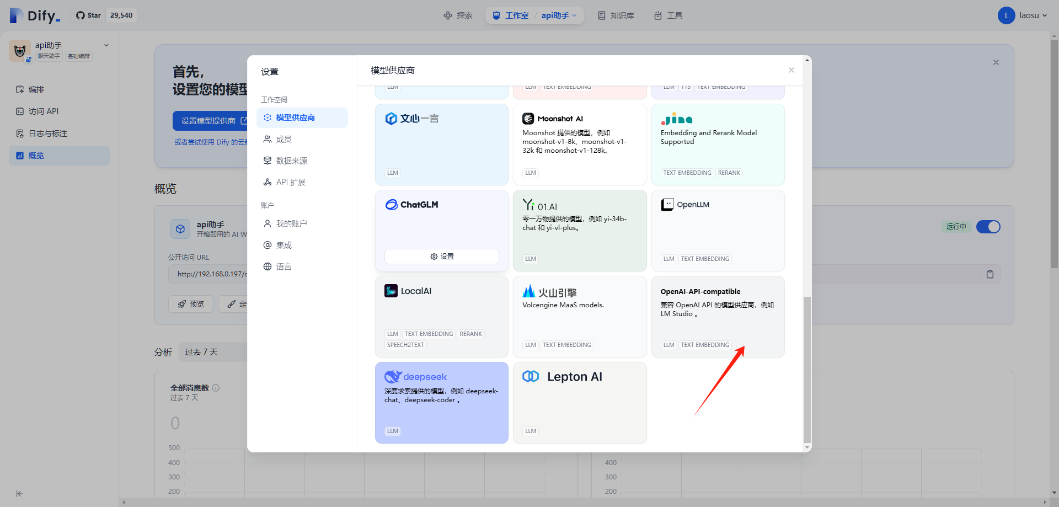Image resolution: width=1059 pixels, height=507 pixels.
Task: Click the LLM tag on deepseek card
Action: click(393, 431)
